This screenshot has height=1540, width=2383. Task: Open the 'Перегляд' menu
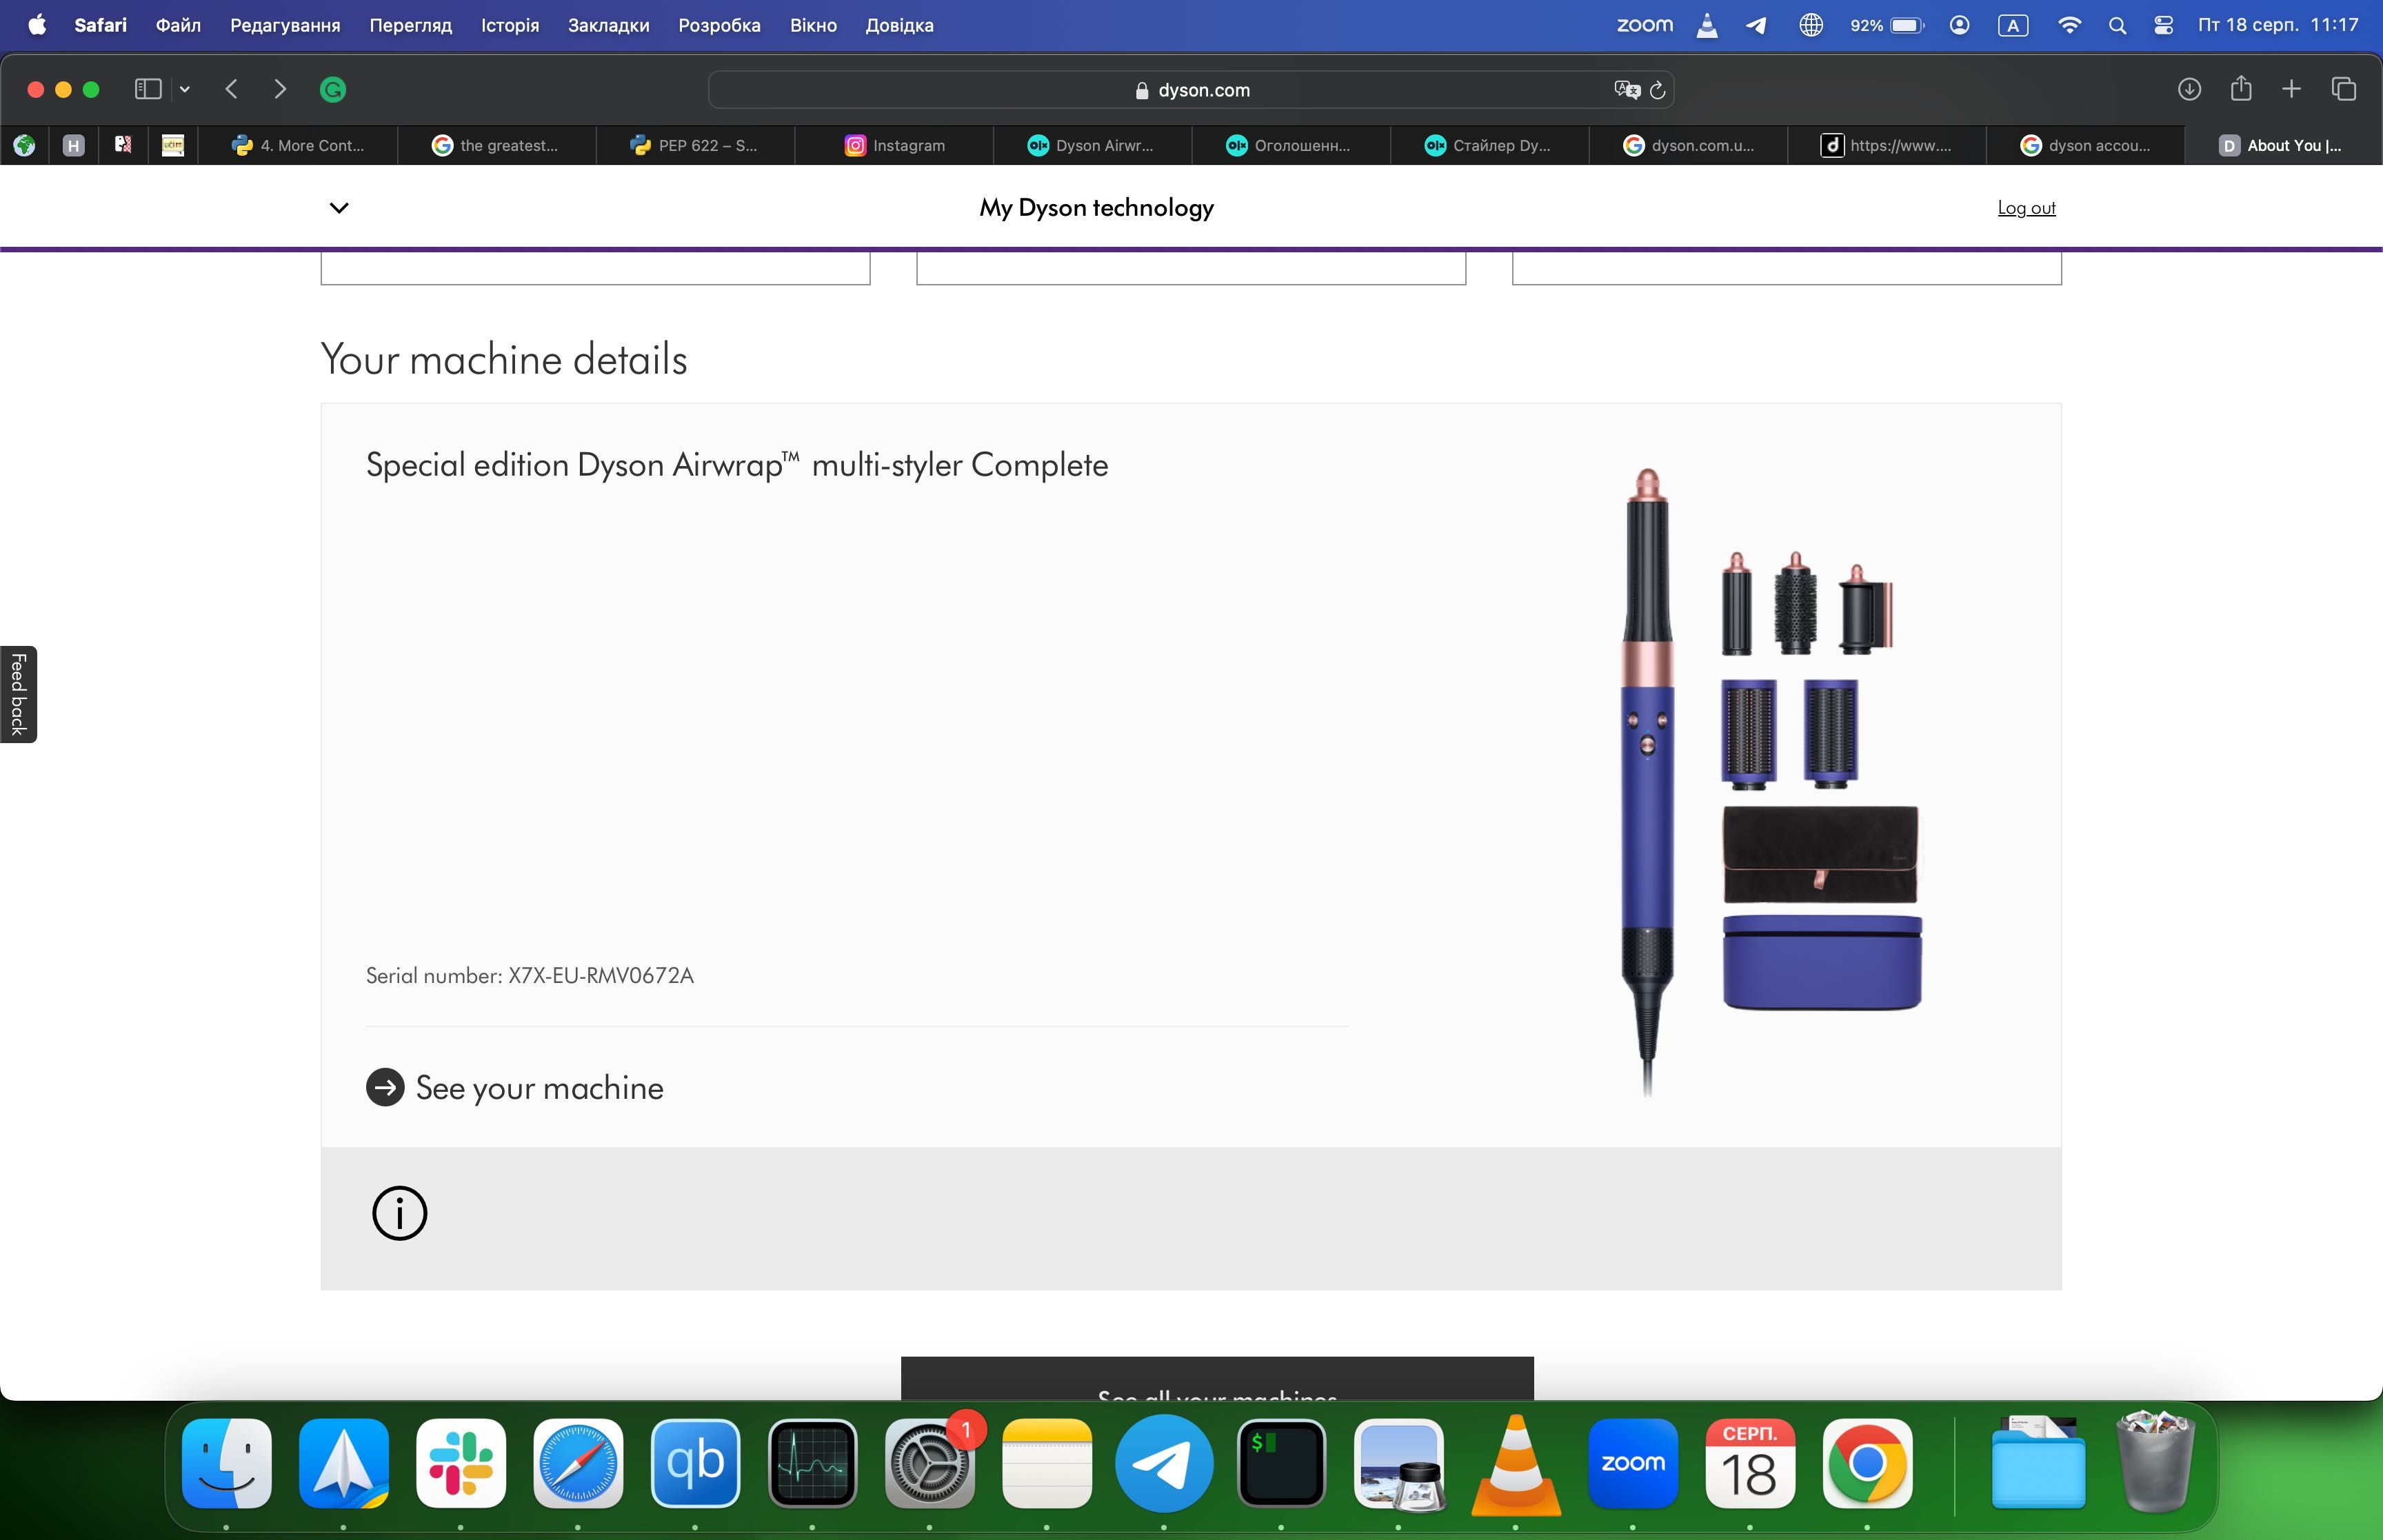pyautogui.click(x=410, y=25)
